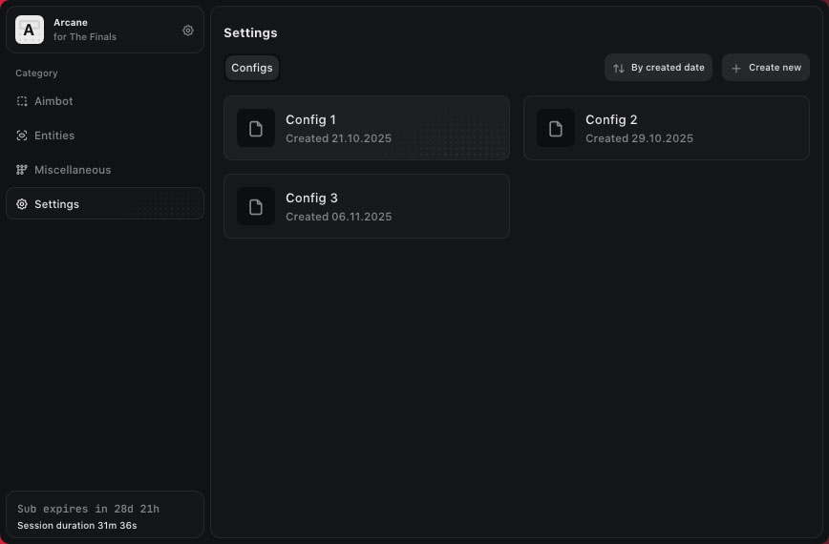Click the sort arrows icon
Screen dimensions: 829x544
click(619, 68)
